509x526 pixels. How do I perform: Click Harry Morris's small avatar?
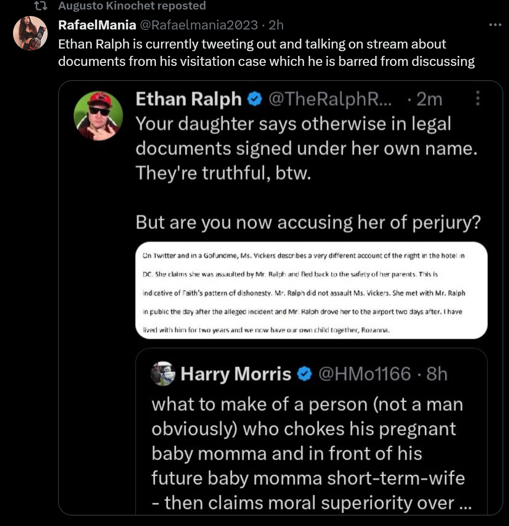(163, 373)
